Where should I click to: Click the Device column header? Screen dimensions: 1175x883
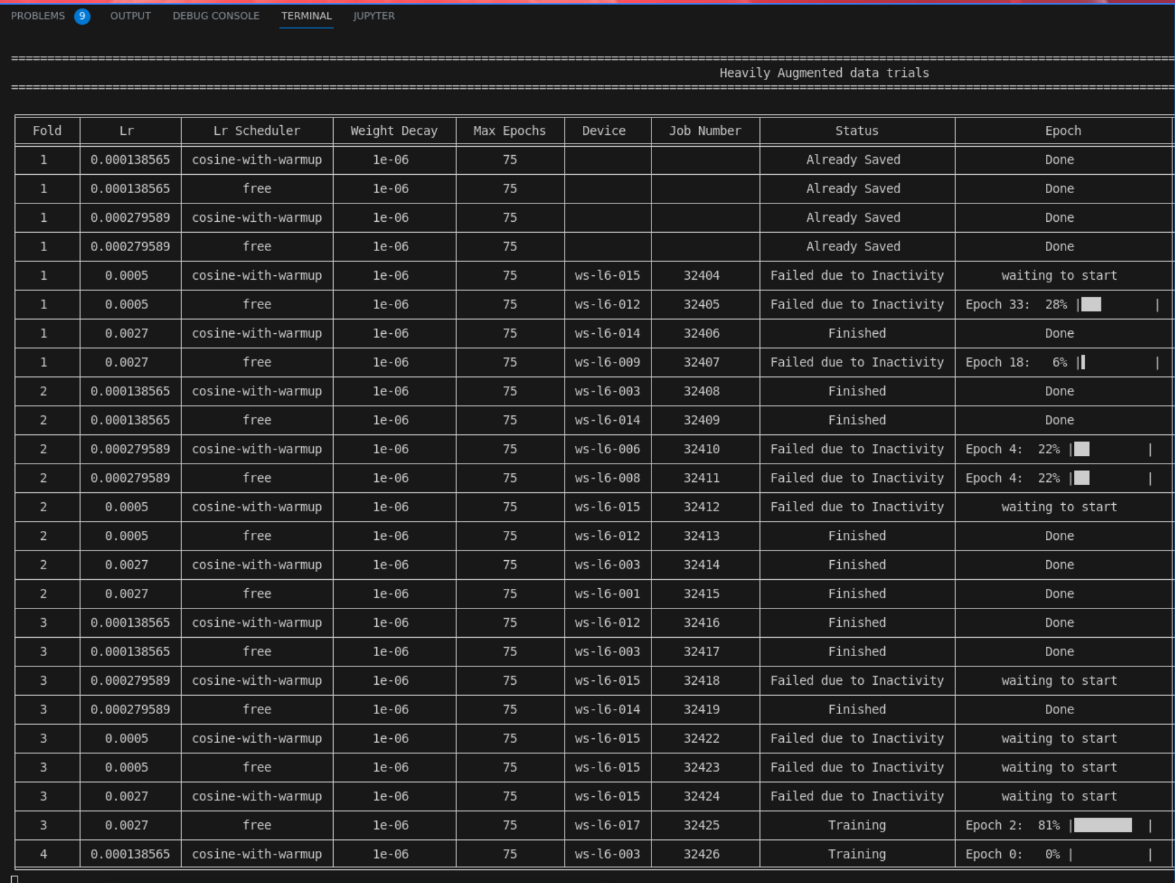tap(604, 130)
